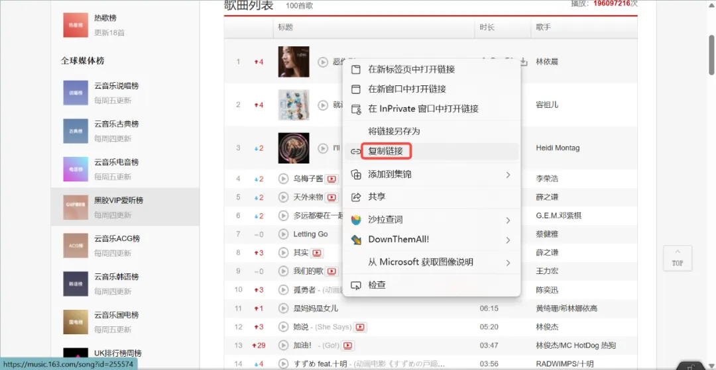Open 热歌榜 chart in sidebar
This screenshot has width=716, height=370.
125,25
